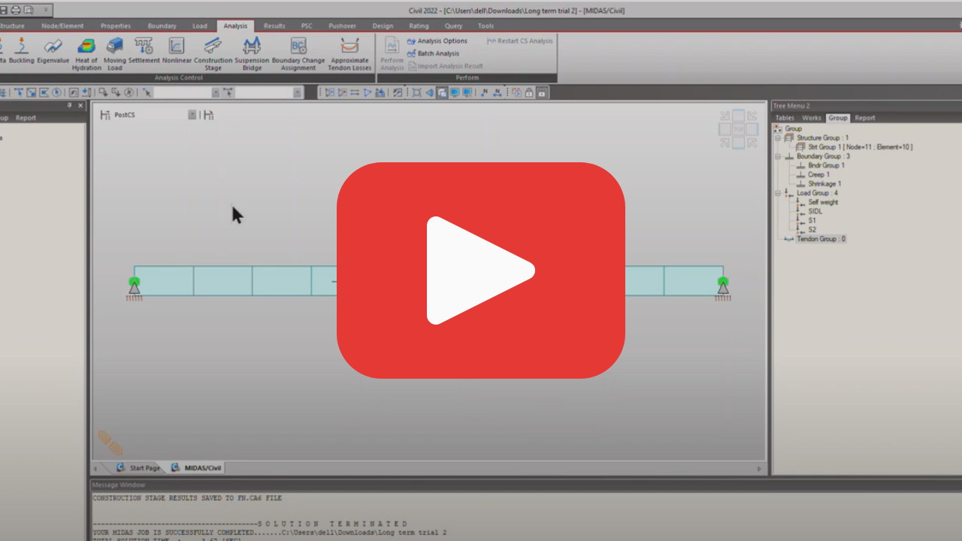Click the TOP view cube face
The width and height of the screenshot is (962, 541).
click(x=738, y=129)
